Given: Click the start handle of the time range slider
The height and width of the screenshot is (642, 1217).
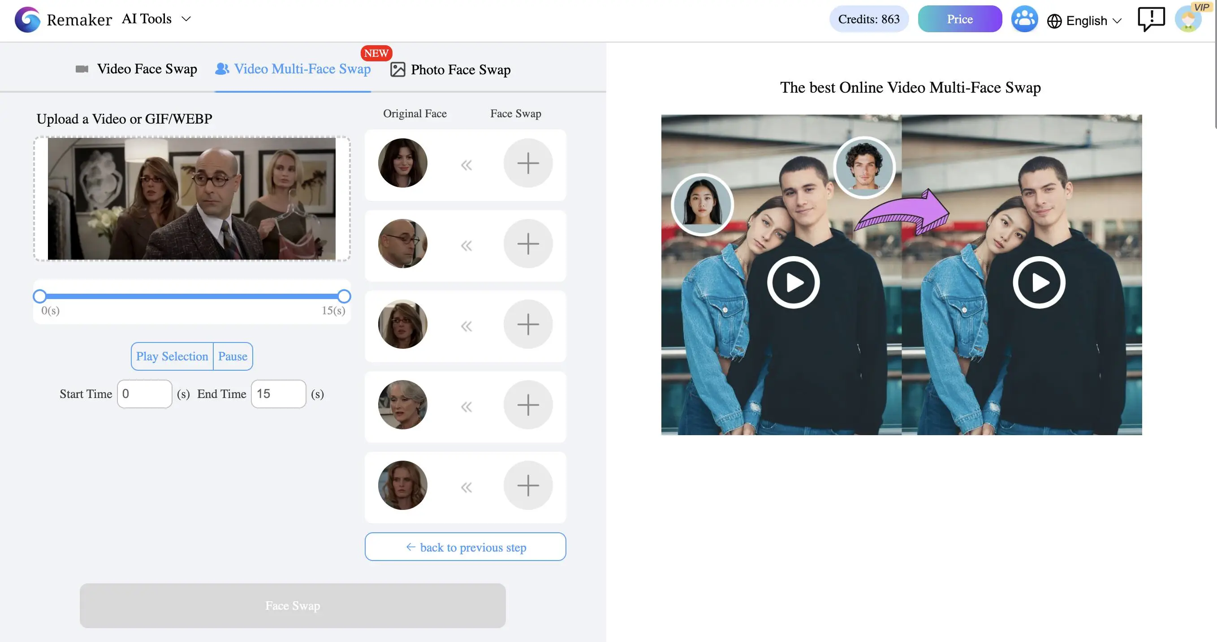Looking at the screenshot, I should point(40,296).
